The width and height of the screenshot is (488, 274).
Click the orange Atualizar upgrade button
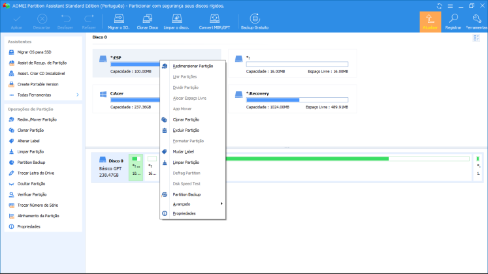tap(430, 22)
